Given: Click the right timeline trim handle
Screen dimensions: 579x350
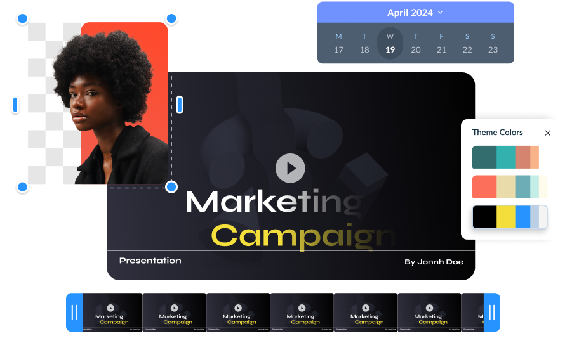Looking at the screenshot, I should (x=492, y=313).
